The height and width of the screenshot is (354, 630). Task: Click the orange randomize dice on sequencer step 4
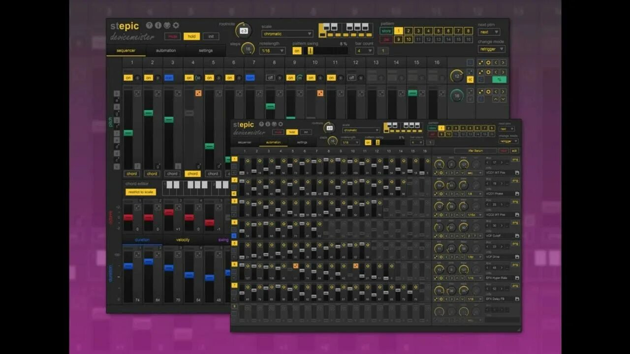point(198,93)
